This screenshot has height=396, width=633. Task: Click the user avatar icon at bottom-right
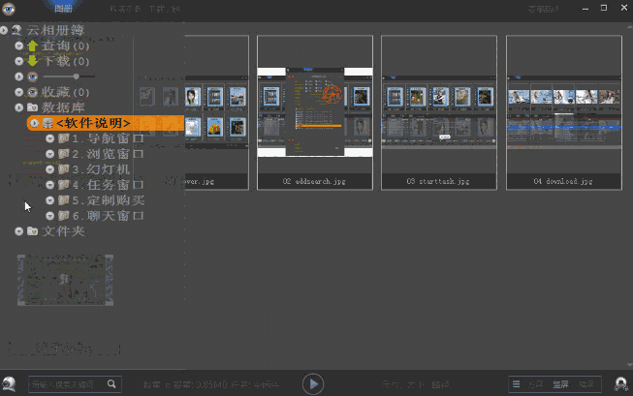click(x=621, y=384)
